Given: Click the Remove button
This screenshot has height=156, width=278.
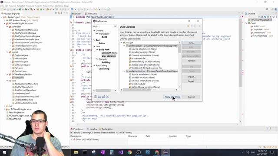Looking at the screenshot, I should click(x=192, y=61).
